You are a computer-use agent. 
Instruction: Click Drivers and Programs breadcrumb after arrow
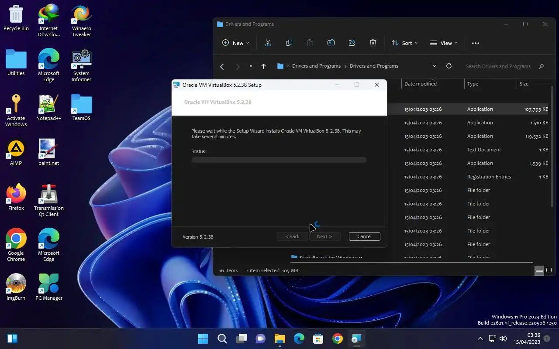[374, 66]
